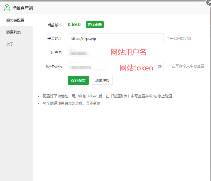
Task: Click into the 用户Token input field
Action: point(116,67)
